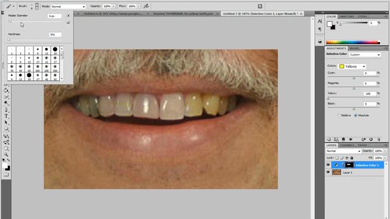The image size is (390, 219).
Task: Click the Master Diameter slider
Action: [35, 21]
